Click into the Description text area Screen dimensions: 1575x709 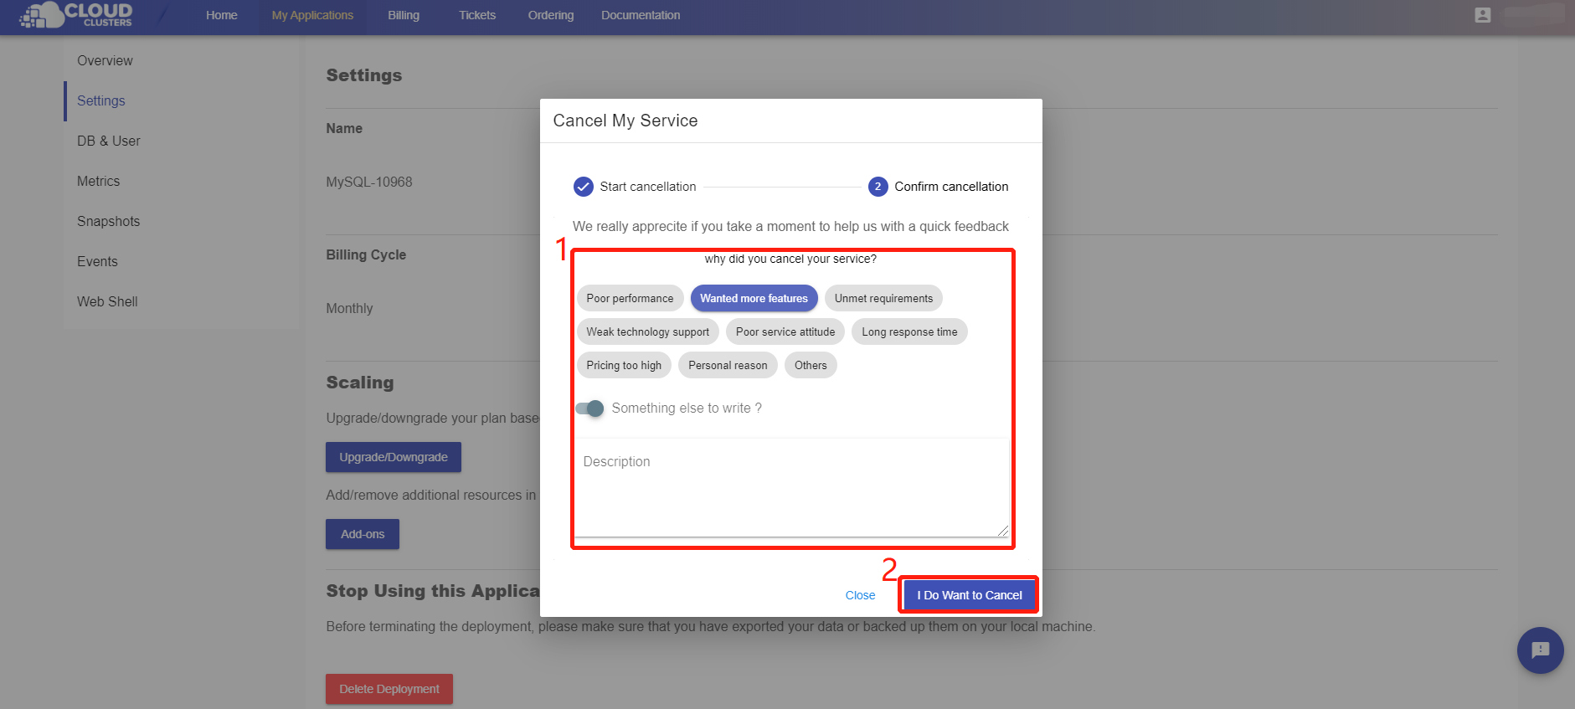click(x=791, y=489)
